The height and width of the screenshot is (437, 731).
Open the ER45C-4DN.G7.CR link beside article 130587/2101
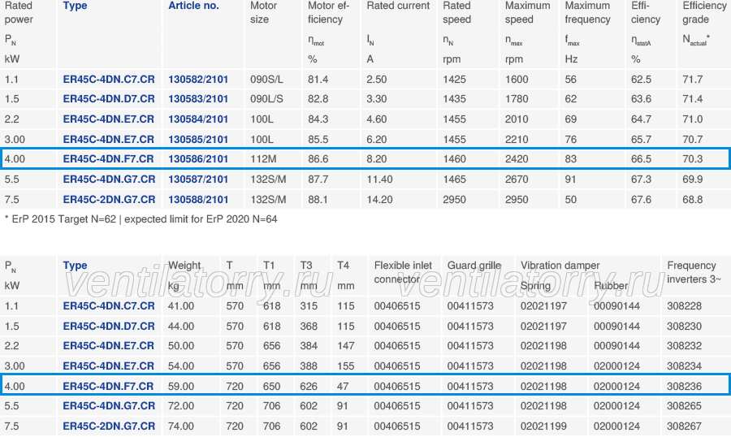click(109, 179)
